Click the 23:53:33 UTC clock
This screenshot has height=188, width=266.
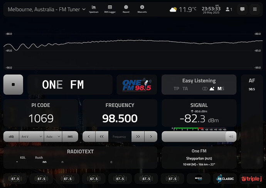[211, 8]
